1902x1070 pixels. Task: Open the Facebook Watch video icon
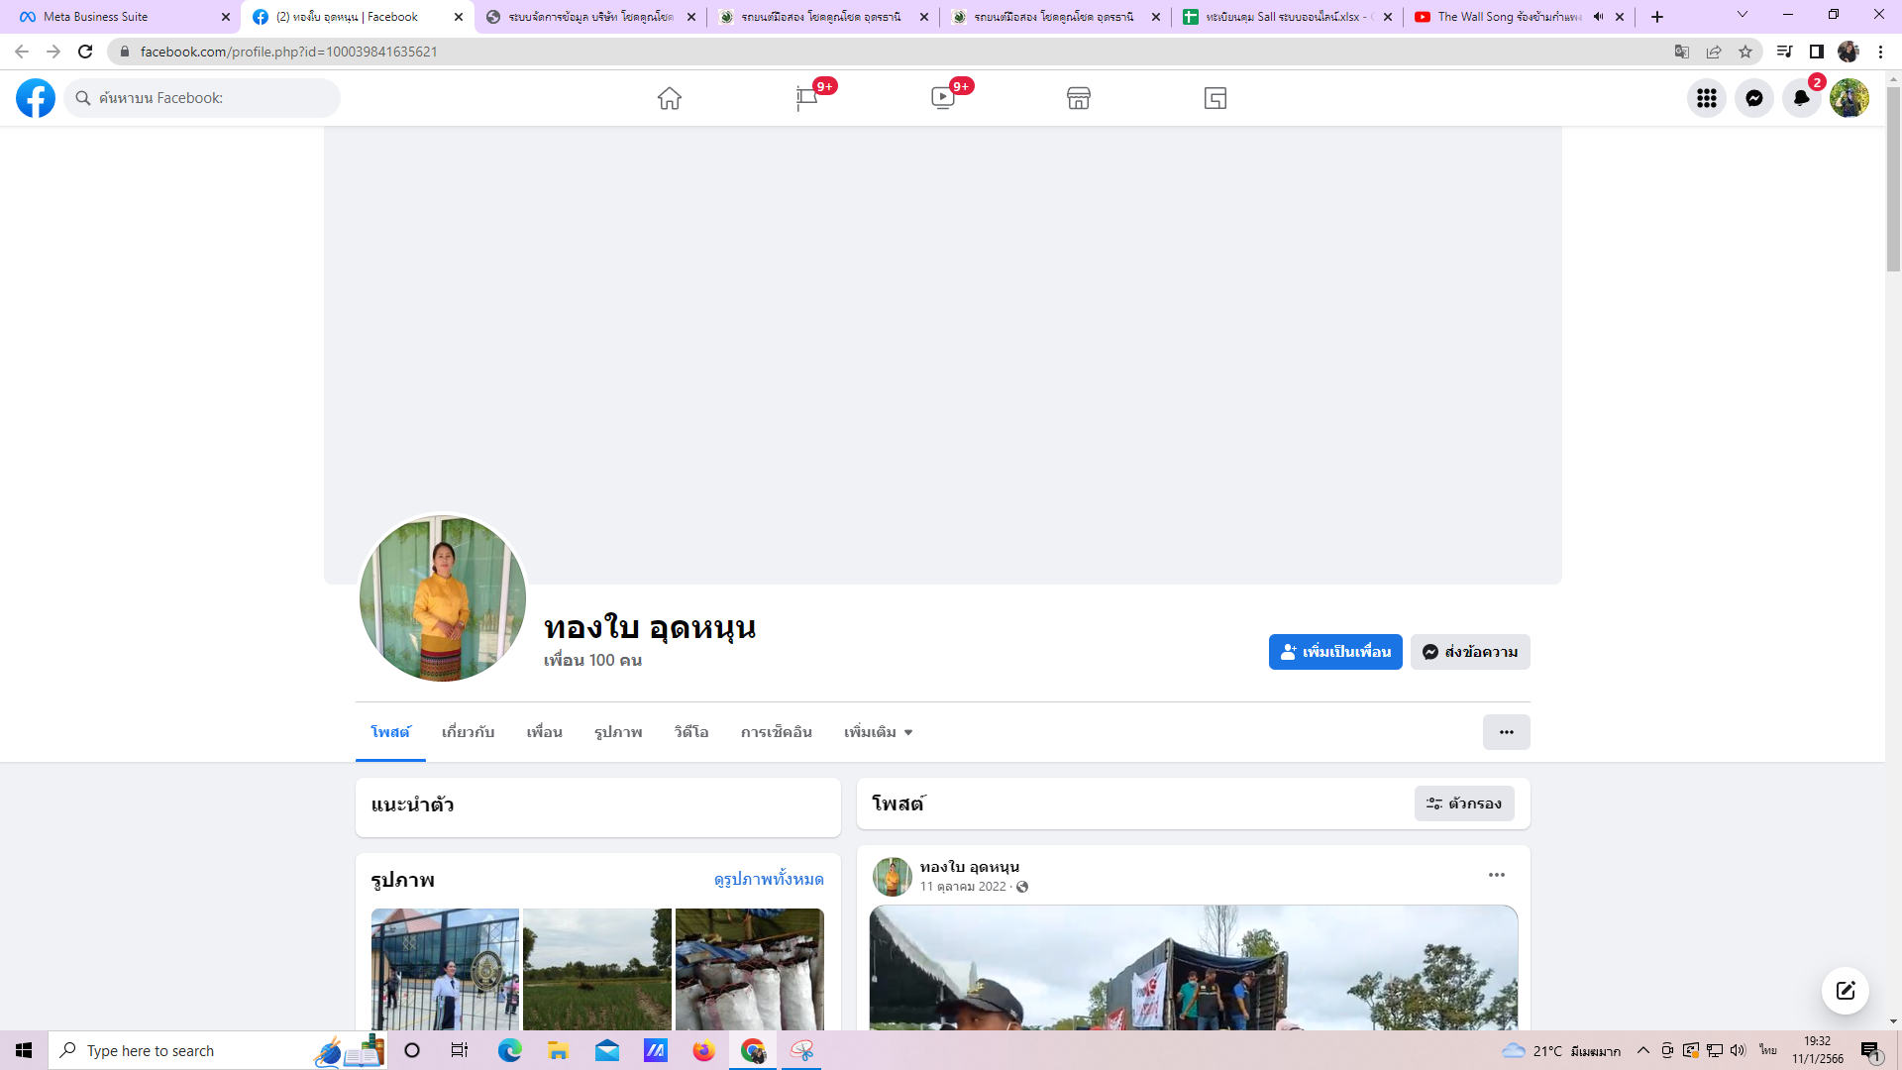(942, 98)
